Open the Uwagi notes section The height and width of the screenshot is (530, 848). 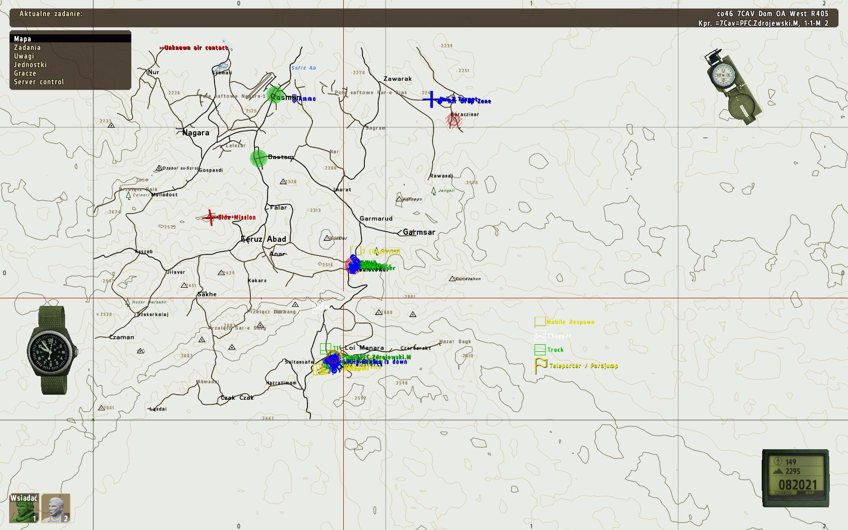tap(24, 56)
